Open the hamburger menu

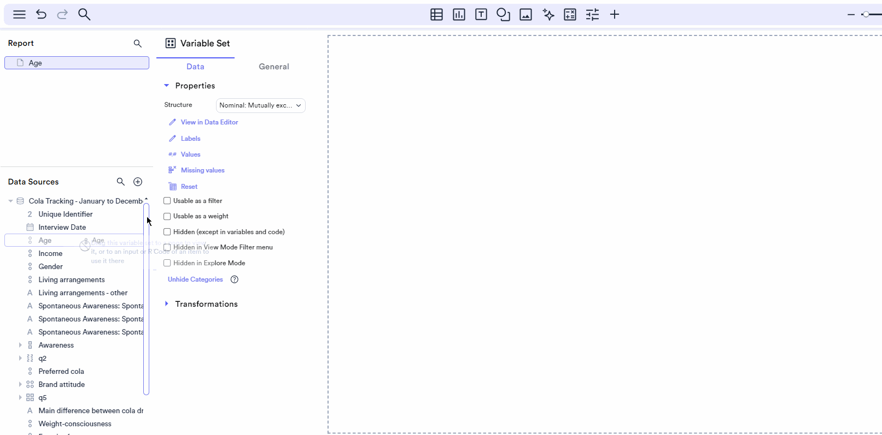click(x=19, y=15)
